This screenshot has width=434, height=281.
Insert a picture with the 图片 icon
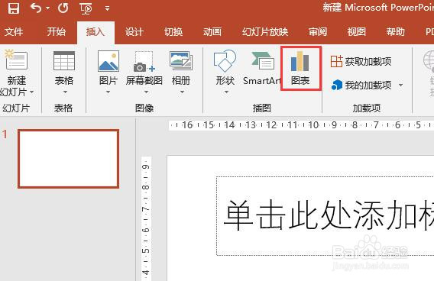coord(108,61)
